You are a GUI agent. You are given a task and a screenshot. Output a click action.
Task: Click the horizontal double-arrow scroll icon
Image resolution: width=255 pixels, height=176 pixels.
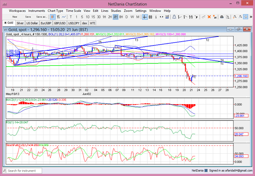[x=161, y=17]
